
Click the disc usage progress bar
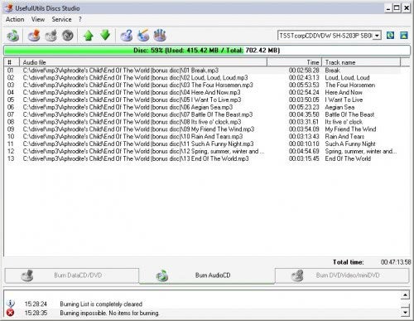[207, 51]
